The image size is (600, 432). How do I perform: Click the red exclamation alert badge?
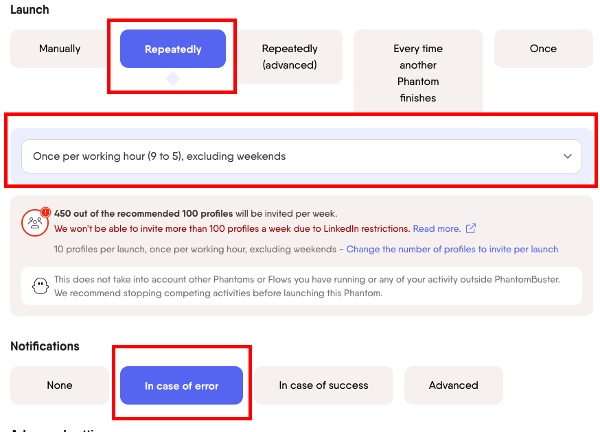[46, 213]
